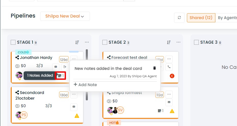
Task: Click email icon on Secondcard 21october card
Action: [x=74, y=107]
